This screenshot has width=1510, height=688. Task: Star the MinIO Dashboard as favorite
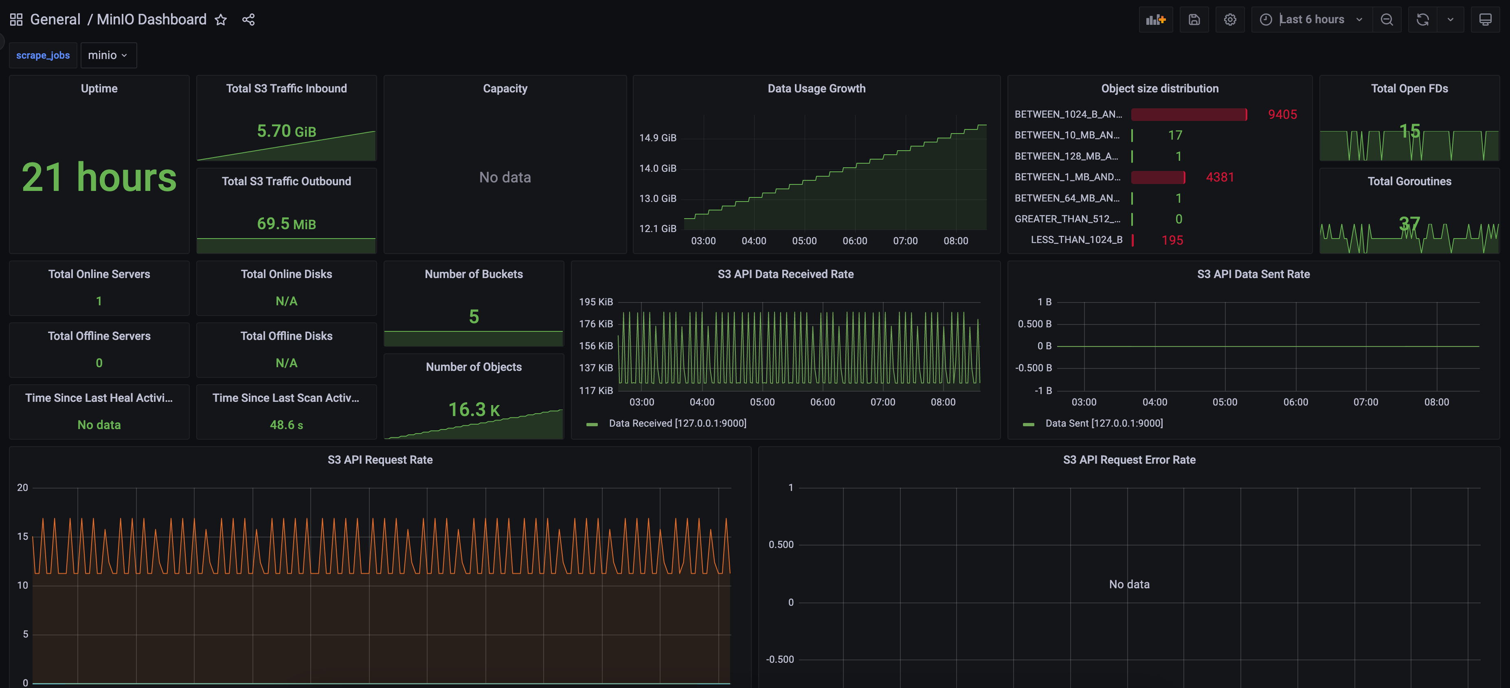[x=220, y=20]
